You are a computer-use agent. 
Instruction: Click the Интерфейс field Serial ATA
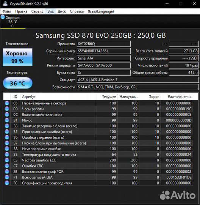103,58
